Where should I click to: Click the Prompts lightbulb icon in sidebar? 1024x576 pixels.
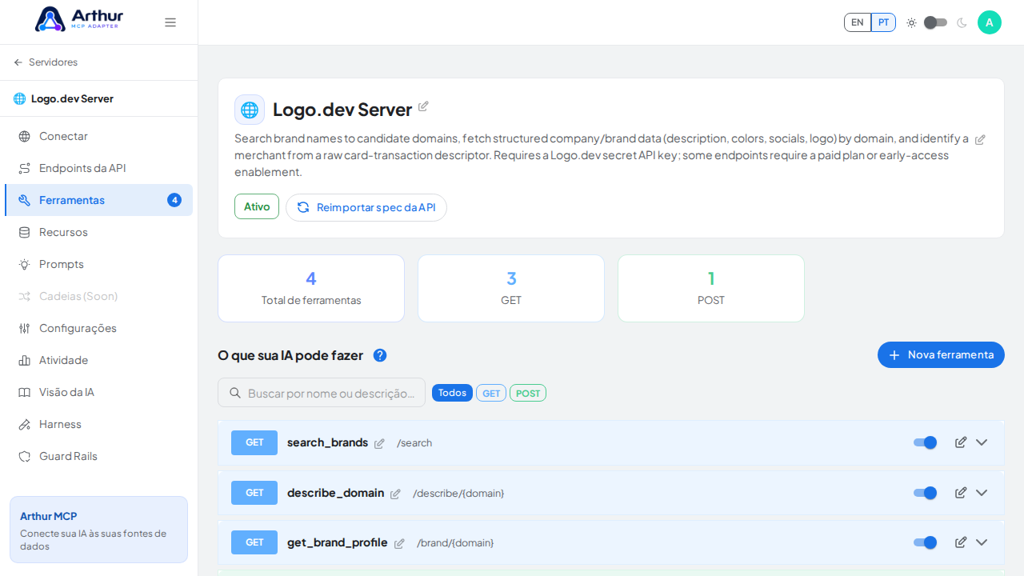point(25,264)
